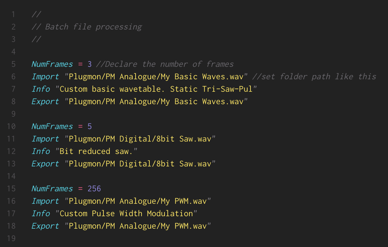
Task: Click the "My PWM.wav" import path on line 16
Action: click(138, 201)
